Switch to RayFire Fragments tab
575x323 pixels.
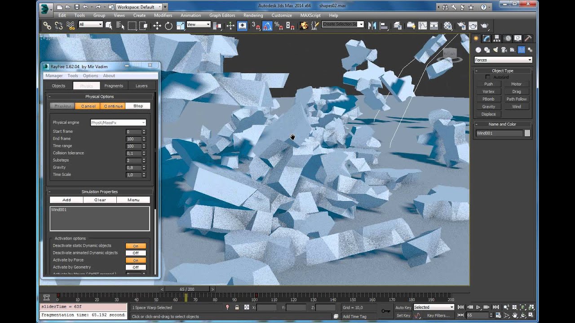pos(114,86)
